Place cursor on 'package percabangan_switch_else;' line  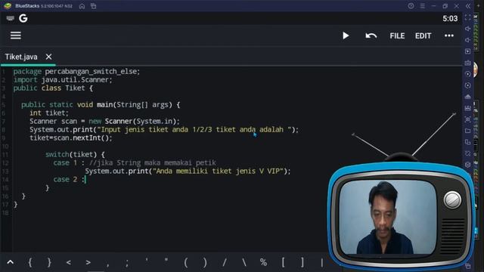pyautogui.click(x=76, y=72)
